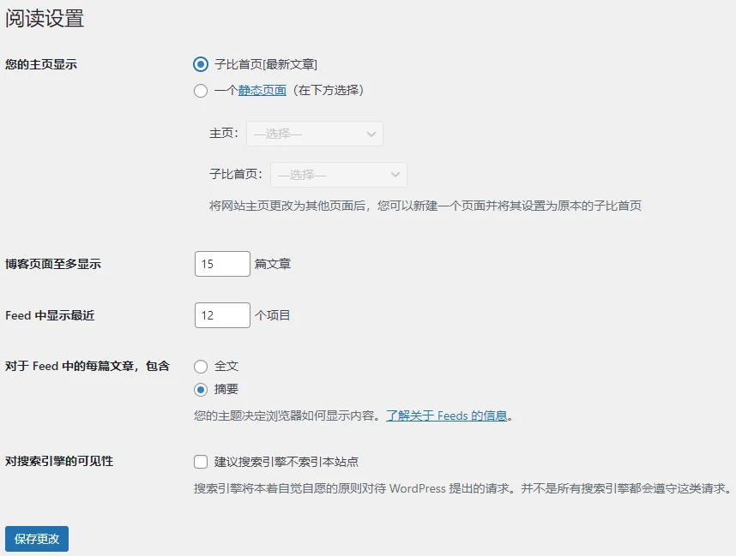Click the chevron arrow in 子比首页 selector
Viewport: 736px width, 556px height.
(x=395, y=175)
